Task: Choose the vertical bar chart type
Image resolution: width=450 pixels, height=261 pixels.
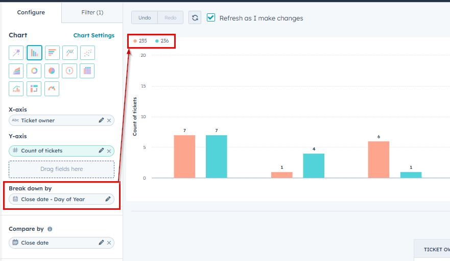Action: [x=34, y=53]
